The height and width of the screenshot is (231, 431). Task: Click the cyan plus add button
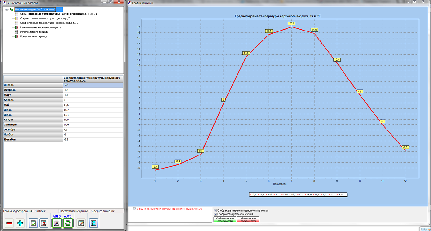(20, 223)
